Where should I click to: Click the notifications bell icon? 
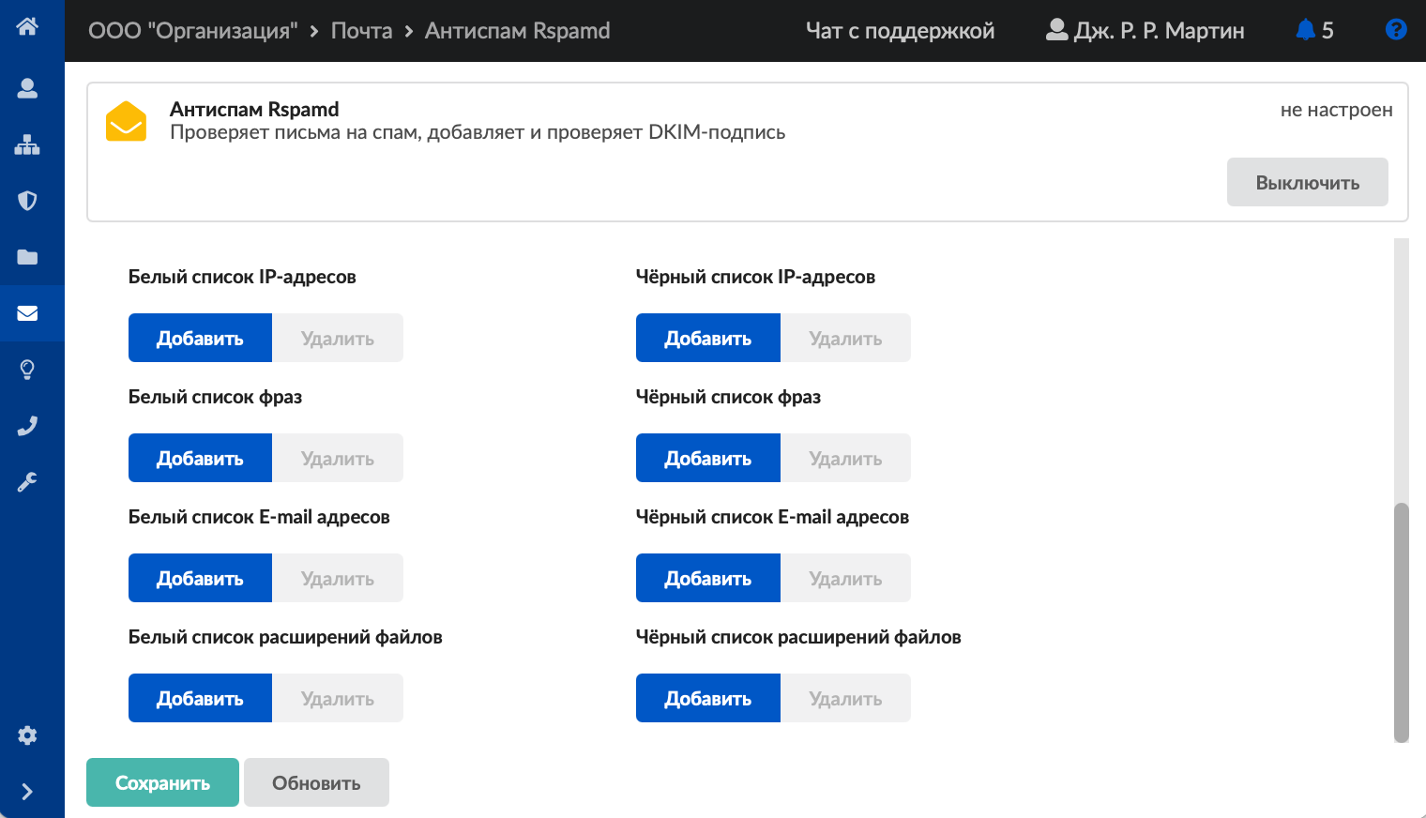click(x=1305, y=30)
